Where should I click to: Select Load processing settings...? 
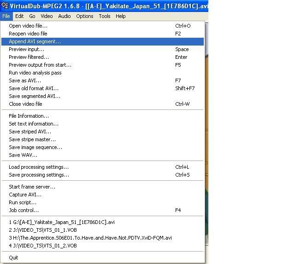click(x=102, y=167)
